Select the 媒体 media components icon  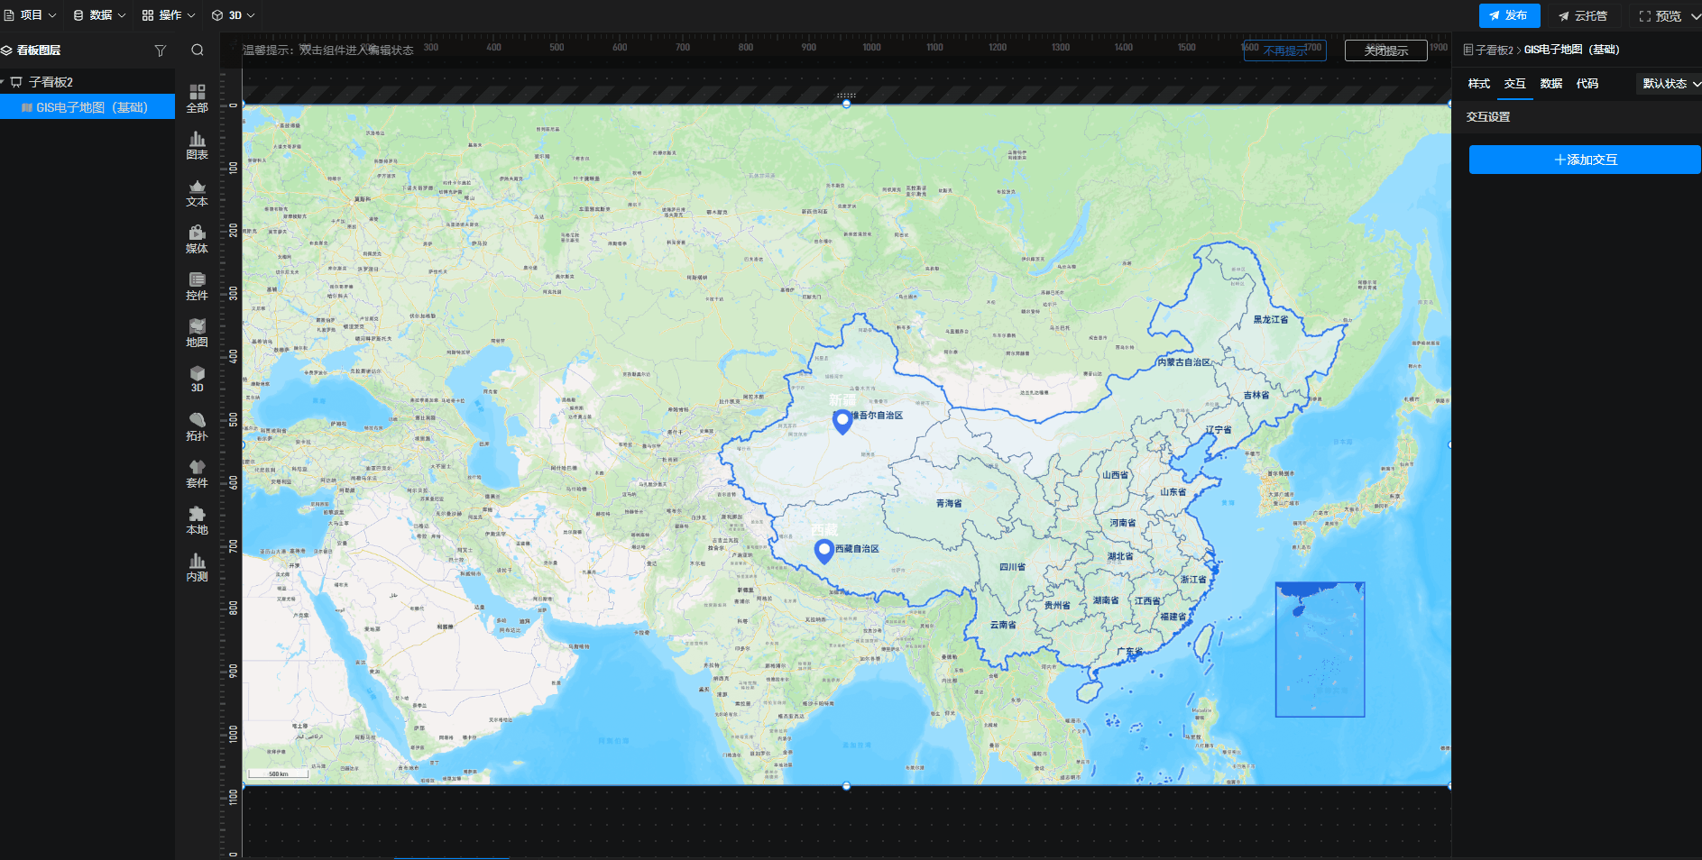197,240
